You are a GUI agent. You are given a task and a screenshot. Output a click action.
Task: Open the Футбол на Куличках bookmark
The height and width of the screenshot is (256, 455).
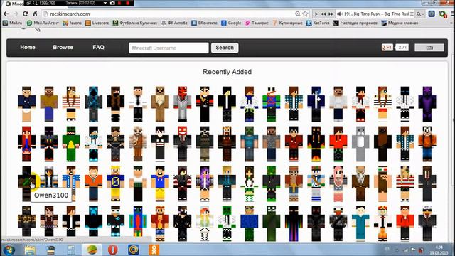(x=135, y=23)
